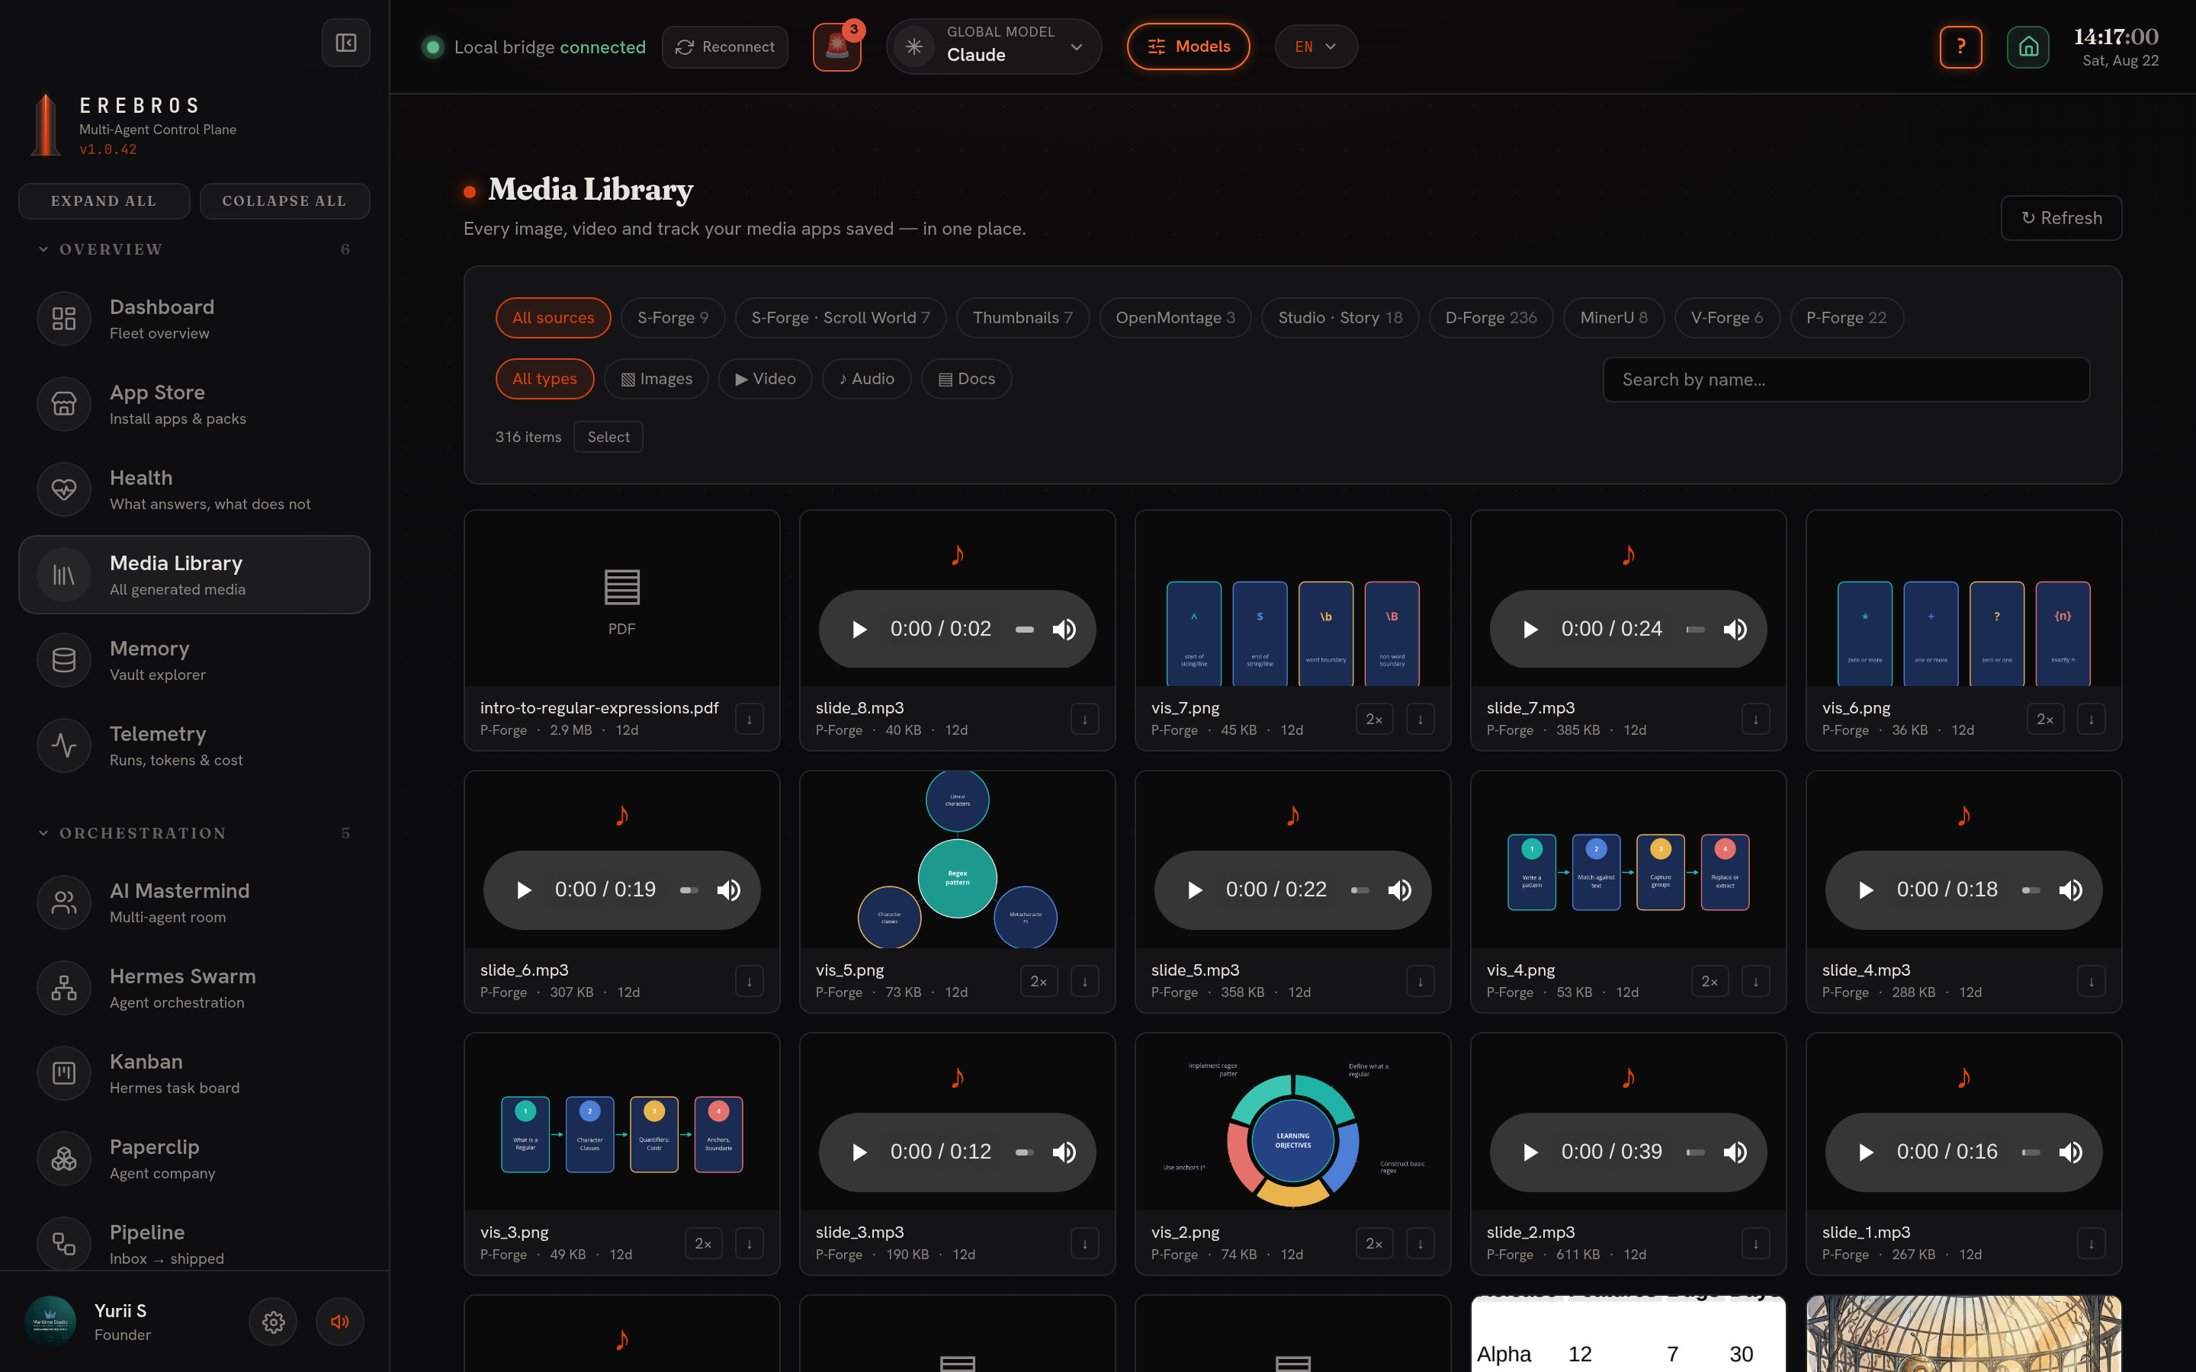This screenshot has height=1372, width=2196.
Task: Adjust slide_3.mp3 seek slider
Action: 1025,1152
